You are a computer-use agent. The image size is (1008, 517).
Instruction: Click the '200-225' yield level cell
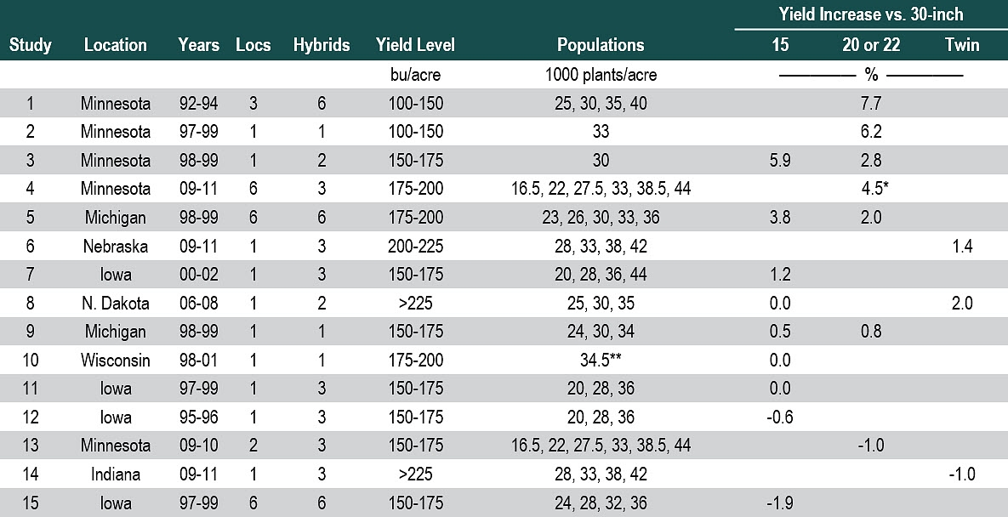415,246
